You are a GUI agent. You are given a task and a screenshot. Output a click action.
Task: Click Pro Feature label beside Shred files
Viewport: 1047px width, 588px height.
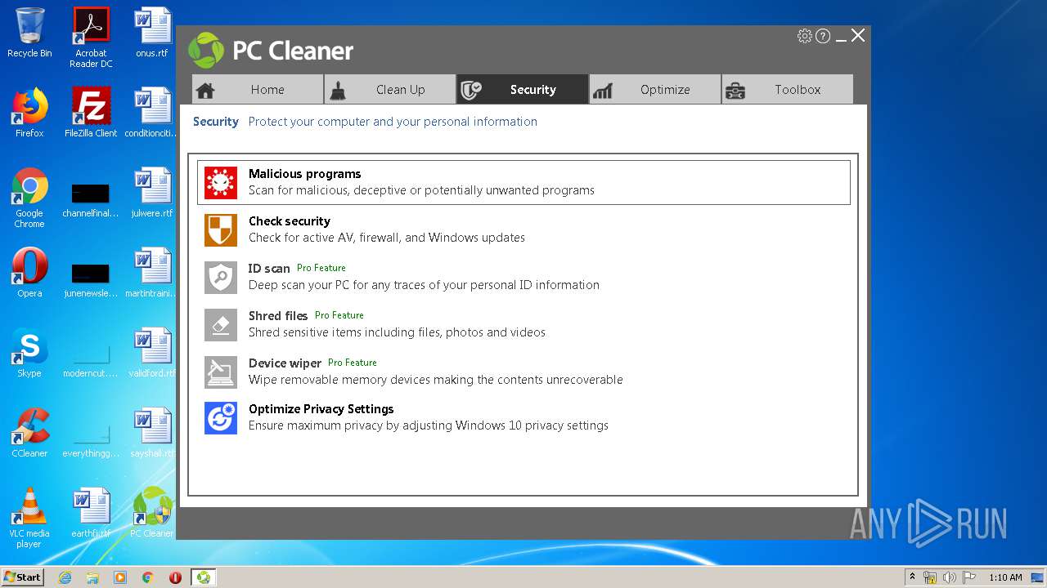(339, 315)
